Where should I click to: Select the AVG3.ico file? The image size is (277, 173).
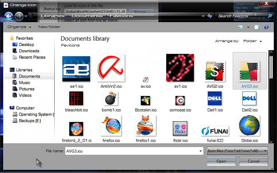pyautogui.click(x=250, y=71)
